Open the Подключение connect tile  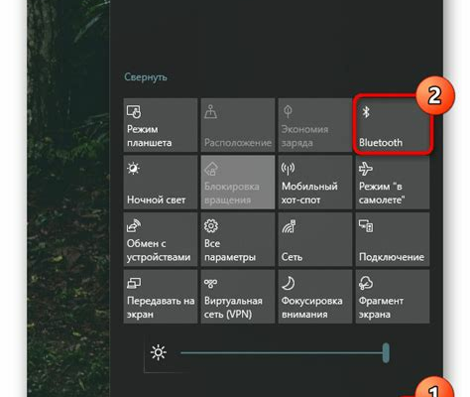(393, 239)
